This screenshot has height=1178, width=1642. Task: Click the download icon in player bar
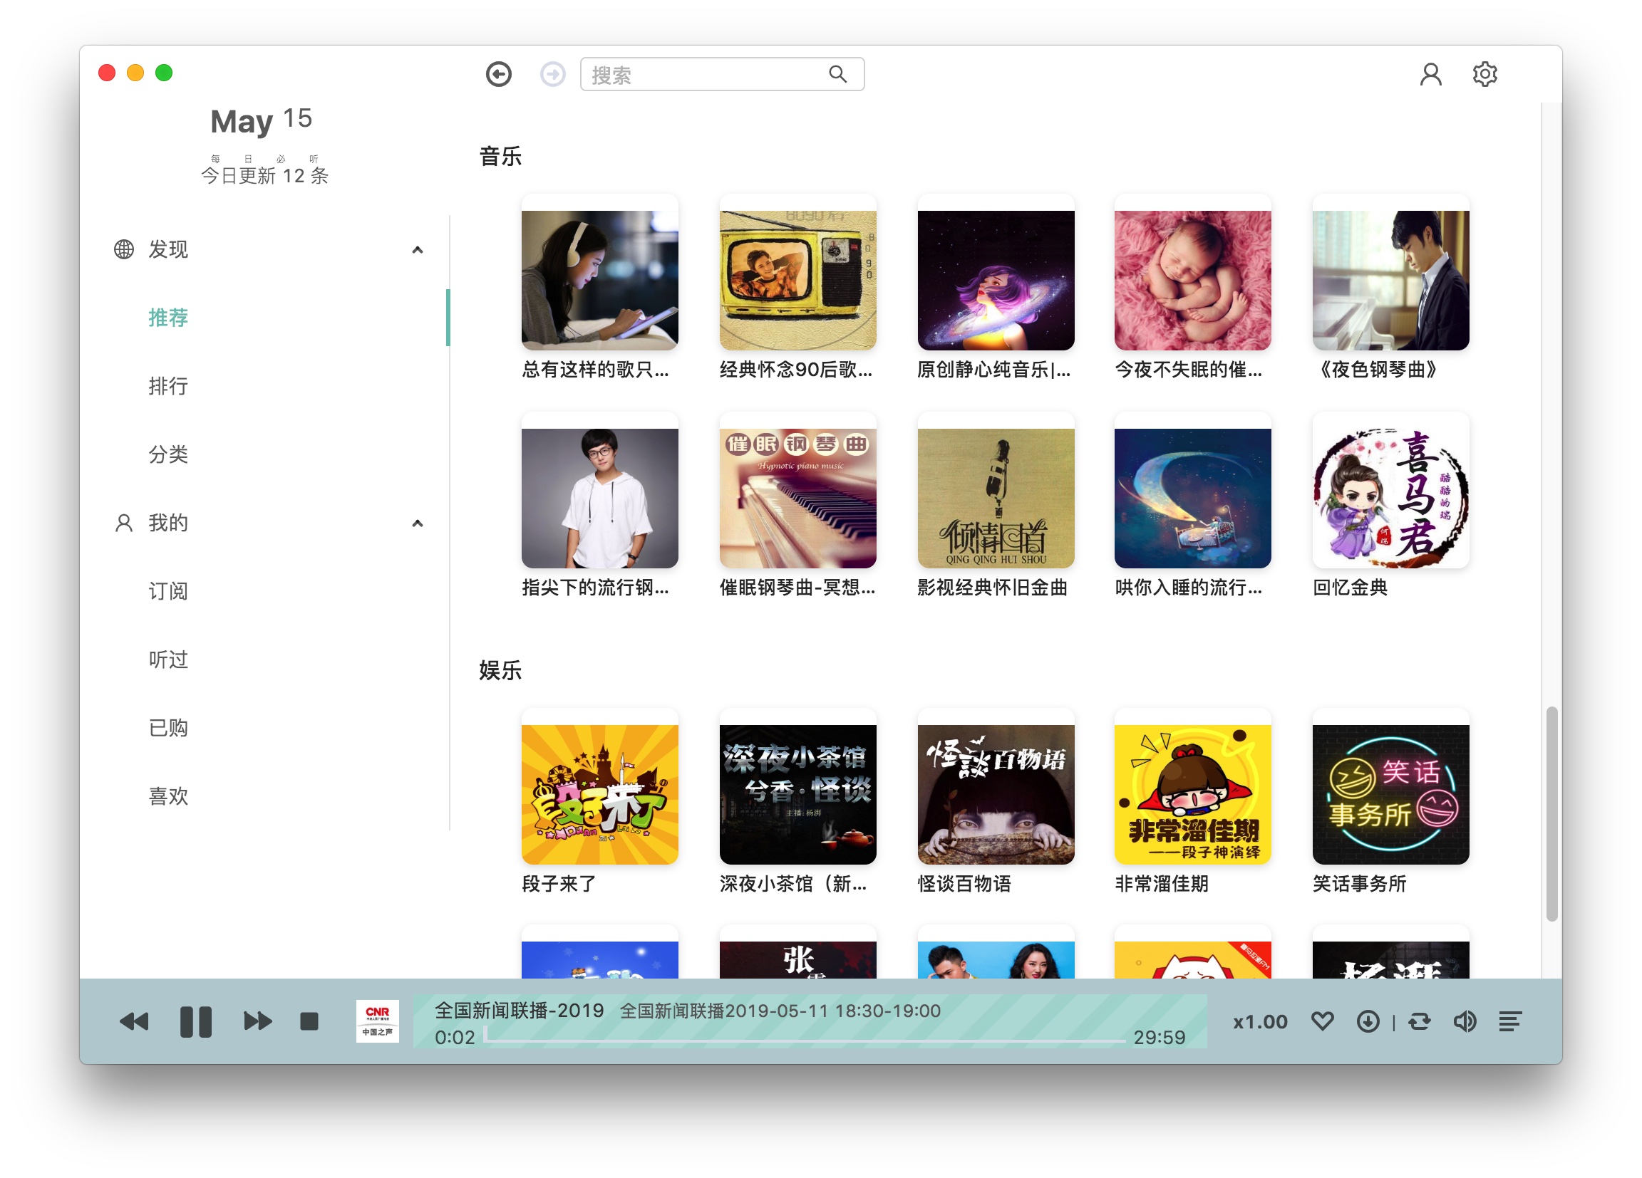(1368, 1021)
